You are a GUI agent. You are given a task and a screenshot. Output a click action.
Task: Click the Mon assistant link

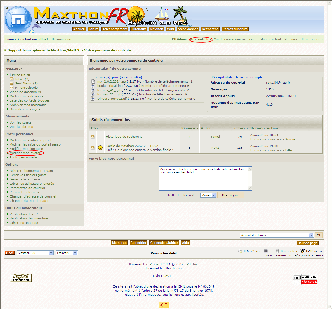coord(271,39)
